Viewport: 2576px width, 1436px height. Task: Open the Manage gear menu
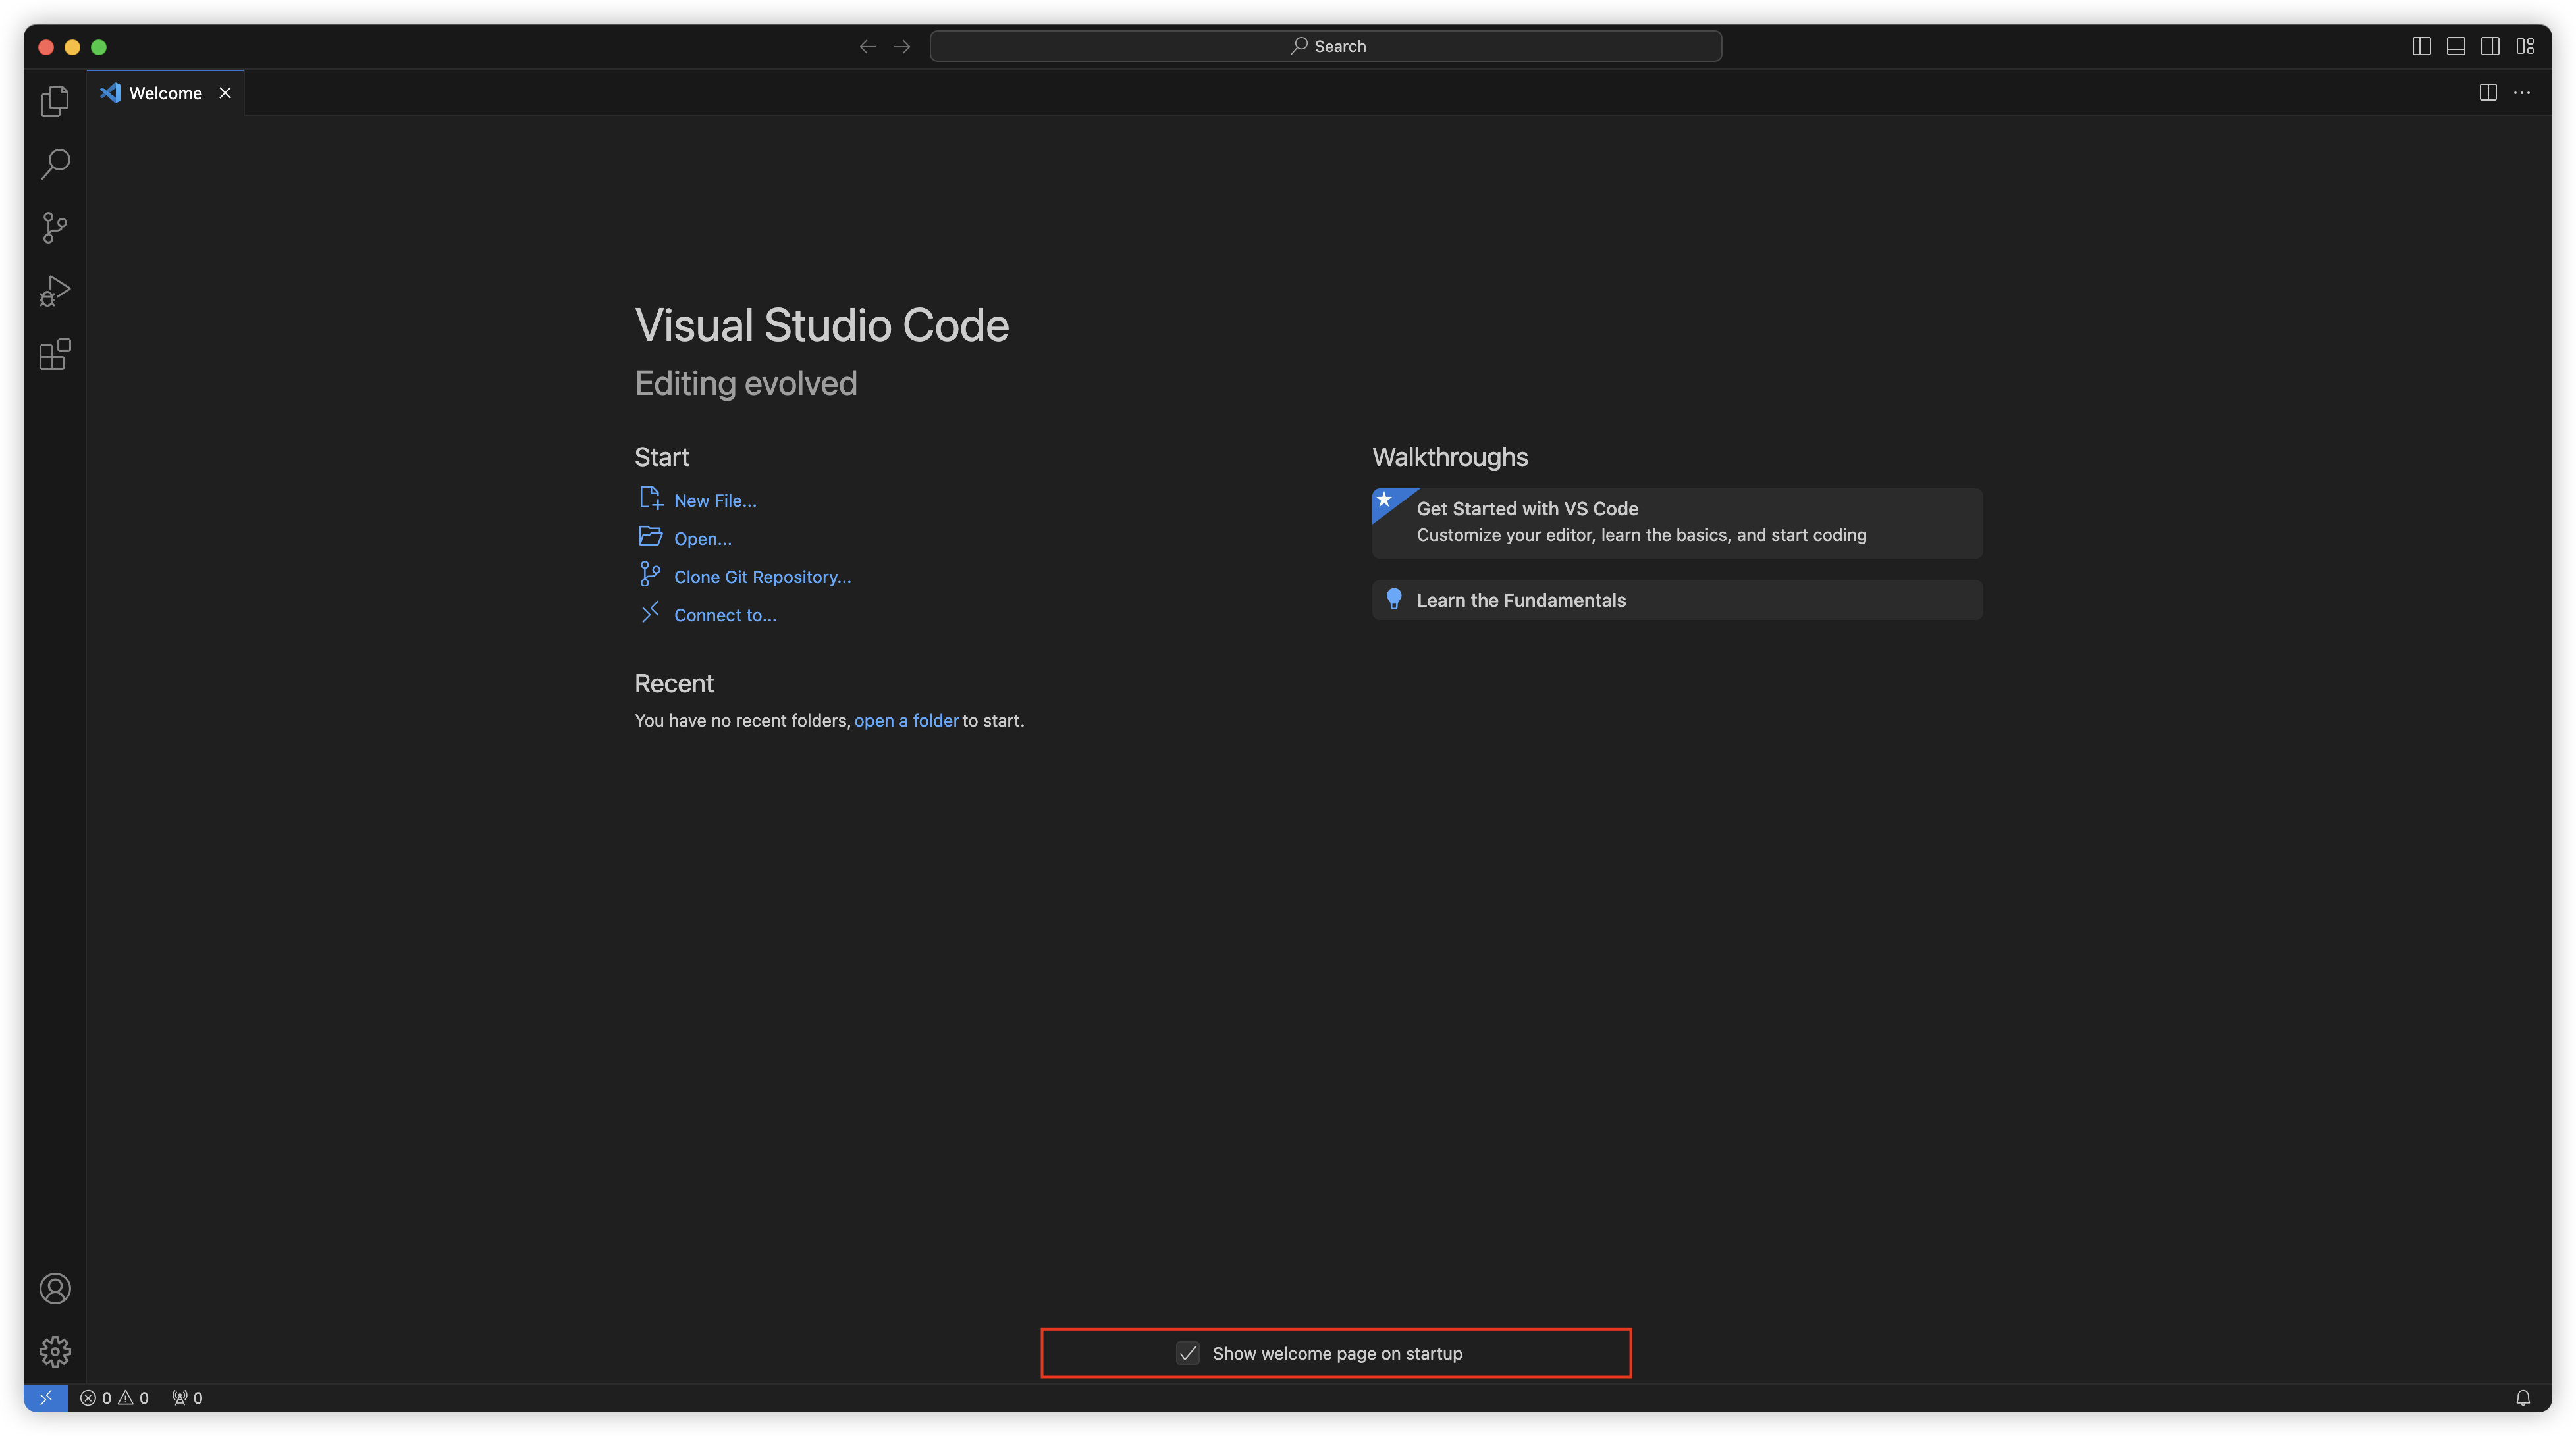(55, 1351)
